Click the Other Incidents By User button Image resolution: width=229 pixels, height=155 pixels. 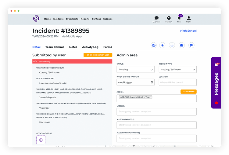point(98,55)
